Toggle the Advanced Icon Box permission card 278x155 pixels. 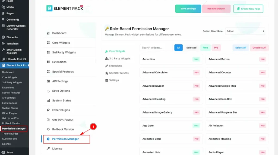tap(237, 99)
